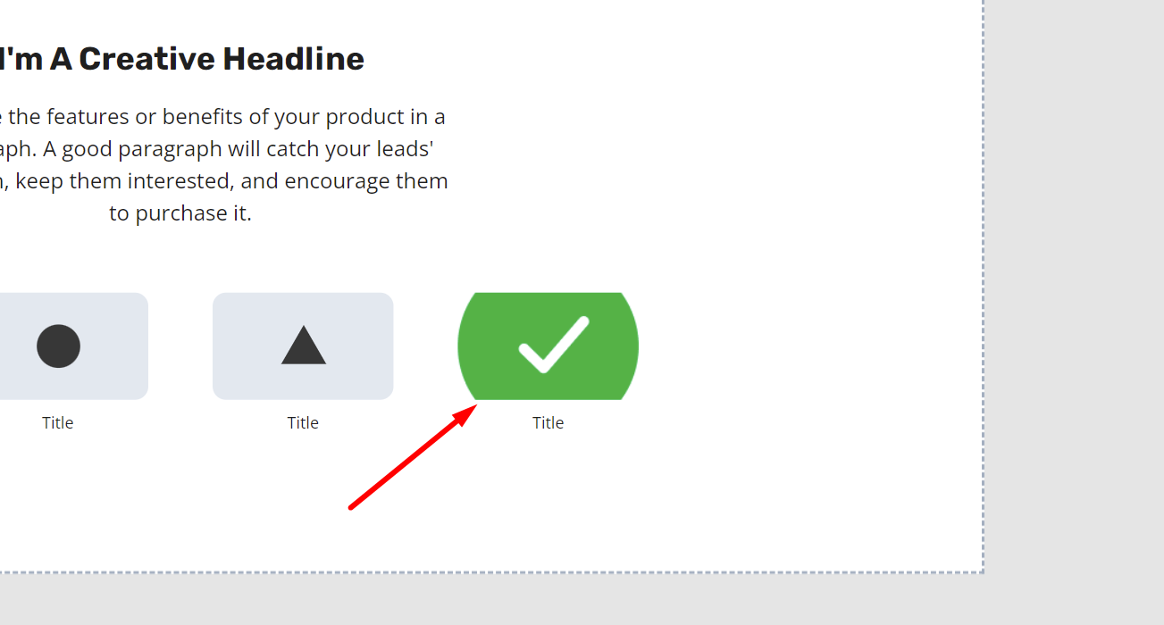This screenshot has width=1164, height=625.
Task: Select the dark triangle icon
Action: tap(303, 345)
